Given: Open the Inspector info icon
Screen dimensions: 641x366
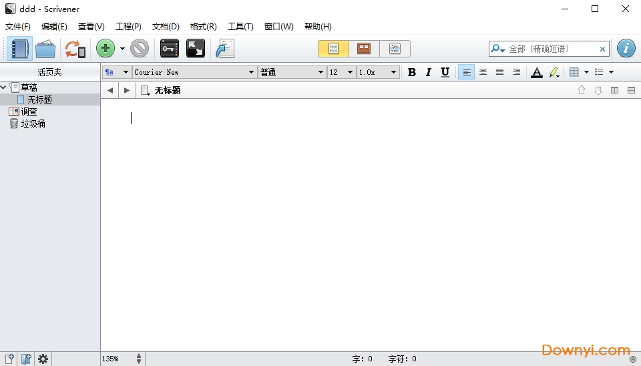Looking at the screenshot, I should [x=626, y=49].
